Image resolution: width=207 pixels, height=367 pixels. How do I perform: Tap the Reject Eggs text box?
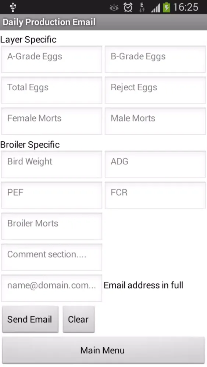click(x=155, y=90)
